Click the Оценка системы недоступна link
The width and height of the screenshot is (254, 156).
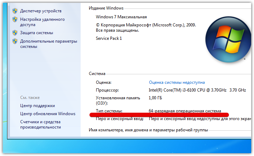(177, 82)
